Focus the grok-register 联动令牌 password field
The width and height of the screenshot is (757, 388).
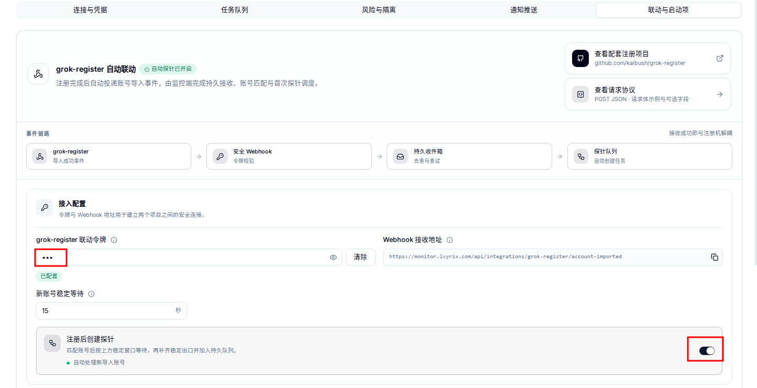(x=189, y=257)
